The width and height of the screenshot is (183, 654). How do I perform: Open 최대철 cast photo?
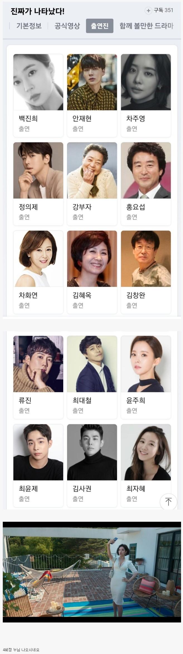tap(92, 364)
